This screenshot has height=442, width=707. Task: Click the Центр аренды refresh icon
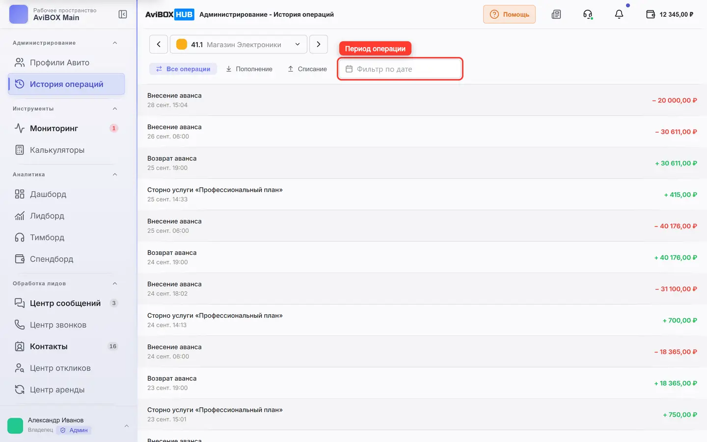coord(20,389)
